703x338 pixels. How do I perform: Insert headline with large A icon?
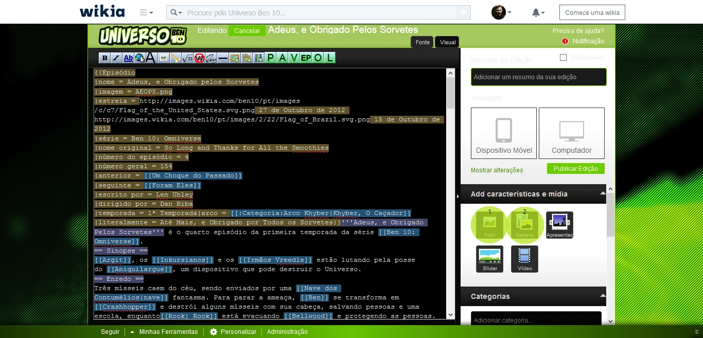151,58
